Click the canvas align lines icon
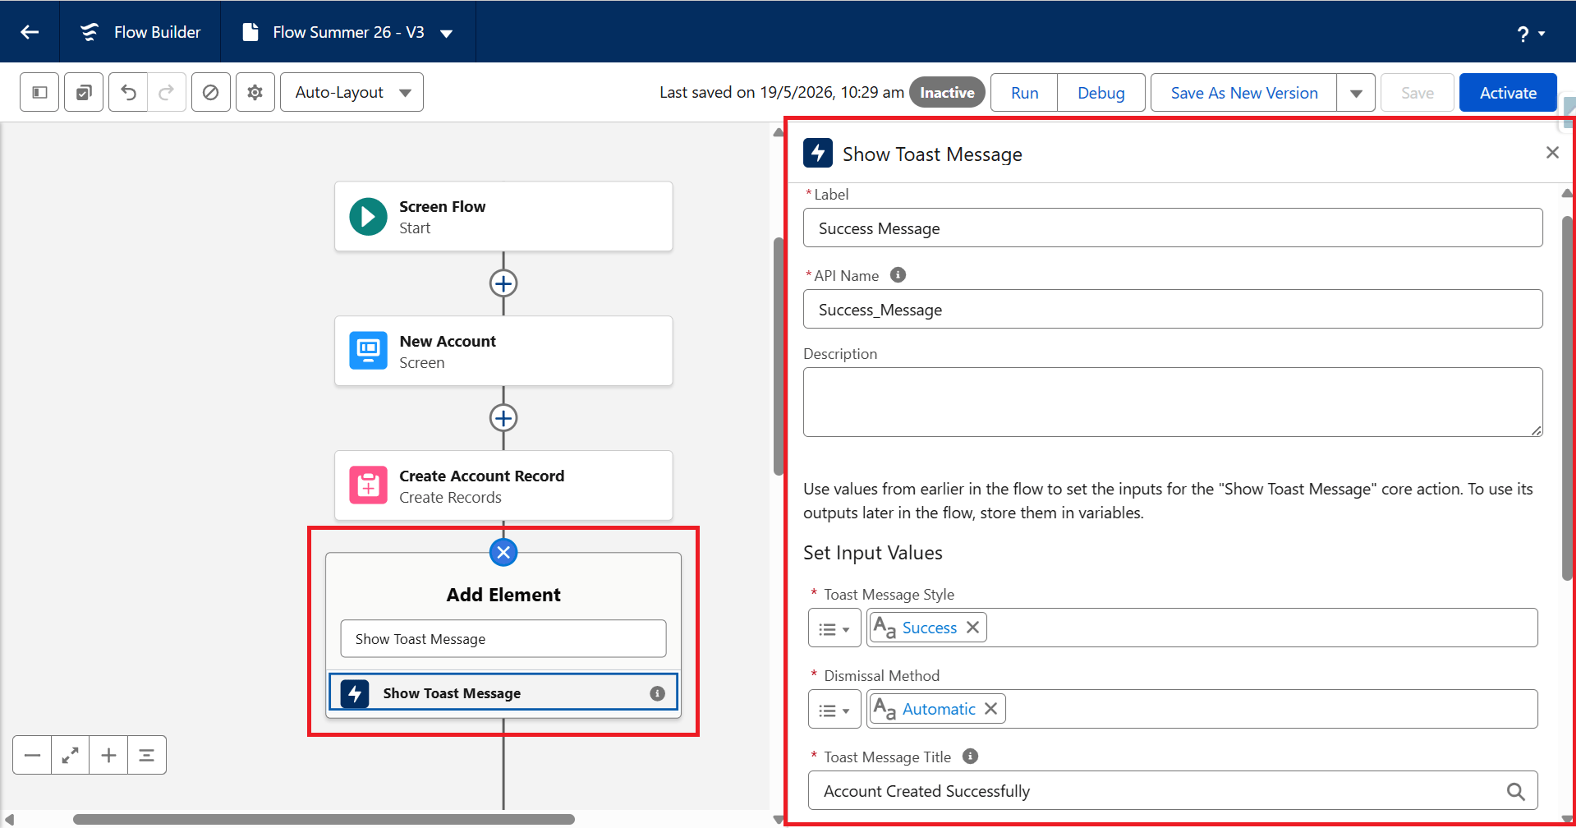Screen dimensions: 1576x828 147,755
